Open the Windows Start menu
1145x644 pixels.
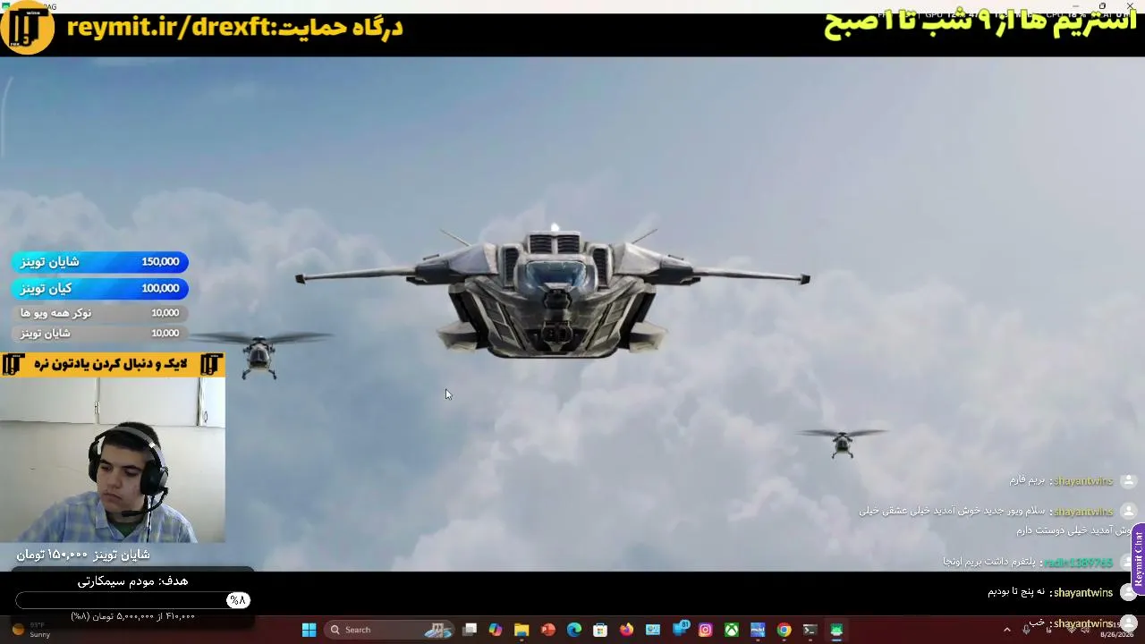309,630
